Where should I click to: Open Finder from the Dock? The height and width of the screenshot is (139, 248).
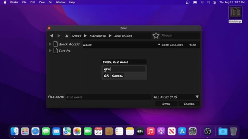coord(14,131)
